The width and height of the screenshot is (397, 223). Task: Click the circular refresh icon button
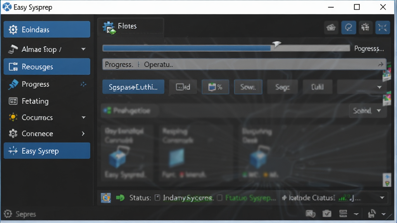click(349, 27)
